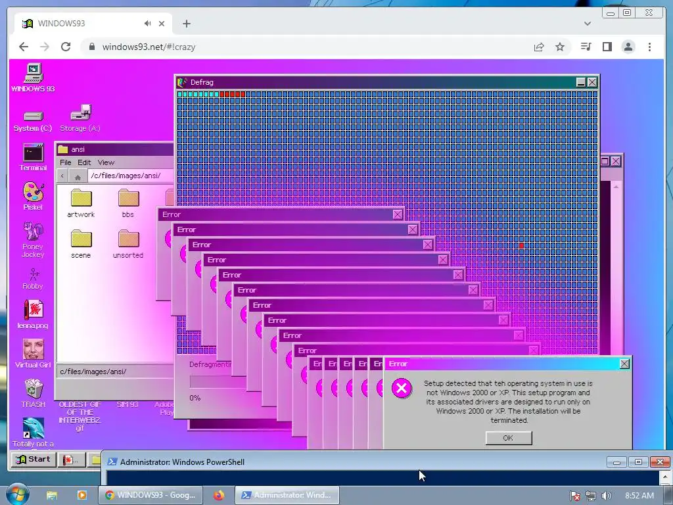Mute the WINDOWS93 tab via speaker icon

pos(148,23)
